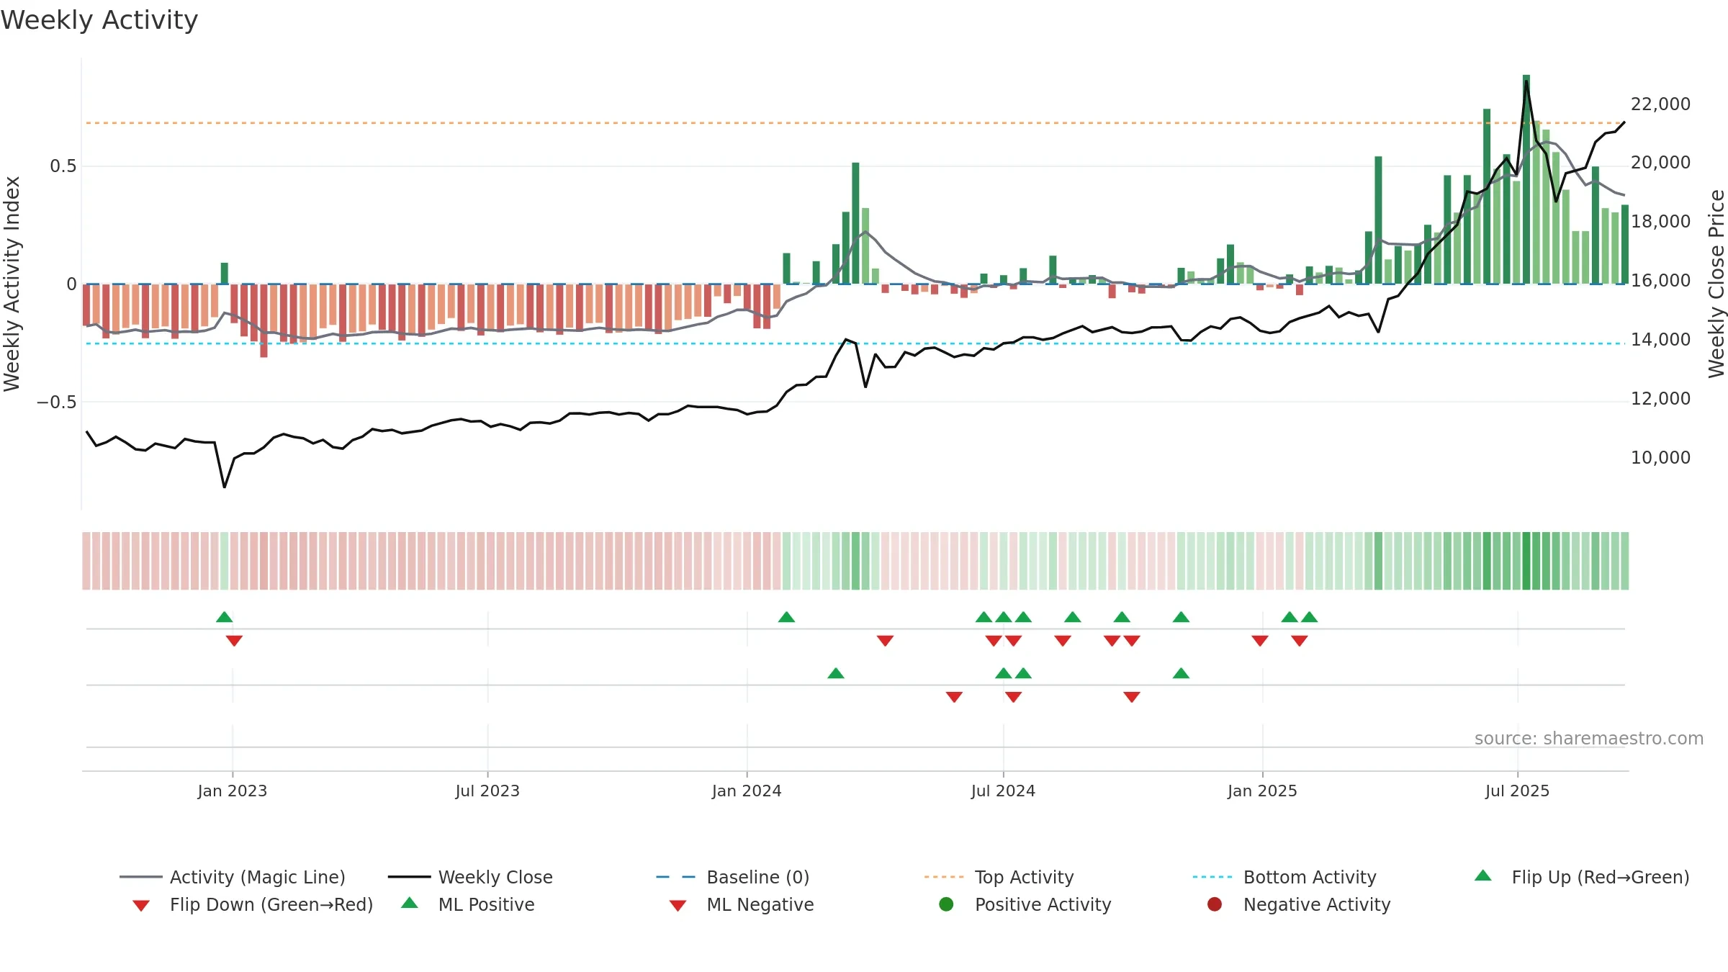1728x972 pixels.
Task: Toggle the Top Activity legend entry
Action: pos(999,877)
